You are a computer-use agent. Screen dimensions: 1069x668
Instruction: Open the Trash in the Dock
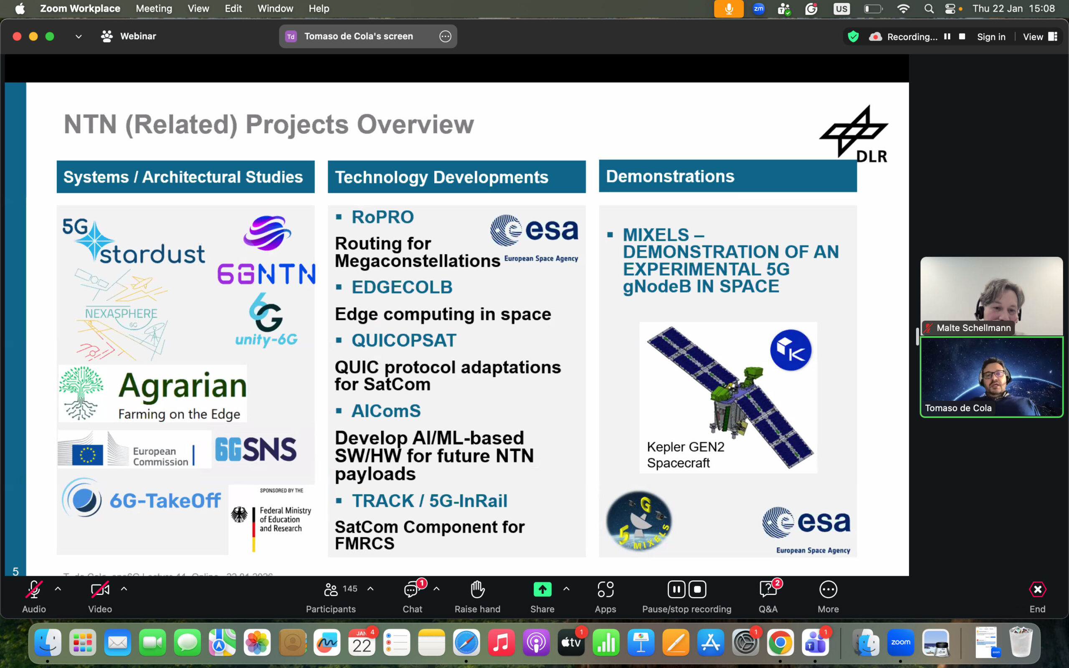(1021, 643)
